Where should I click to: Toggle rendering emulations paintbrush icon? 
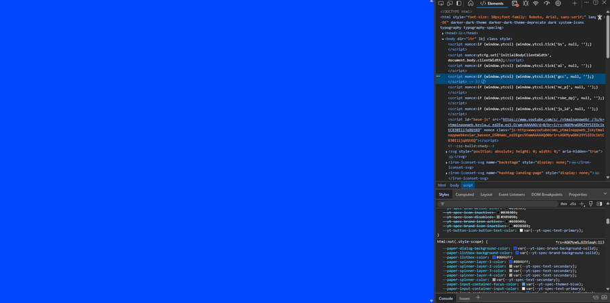tap(590, 204)
